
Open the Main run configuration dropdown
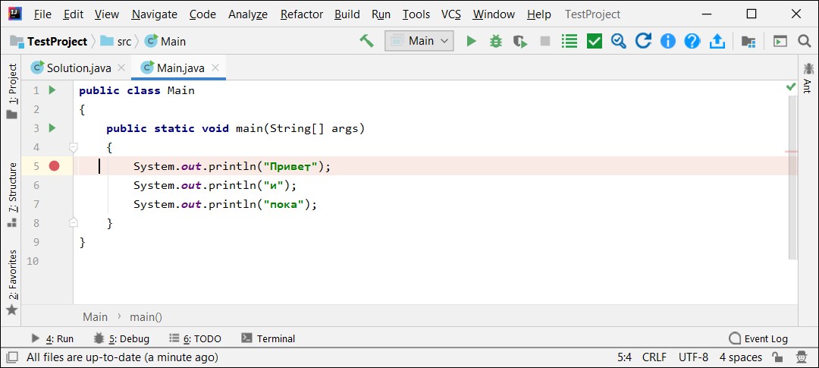click(419, 41)
